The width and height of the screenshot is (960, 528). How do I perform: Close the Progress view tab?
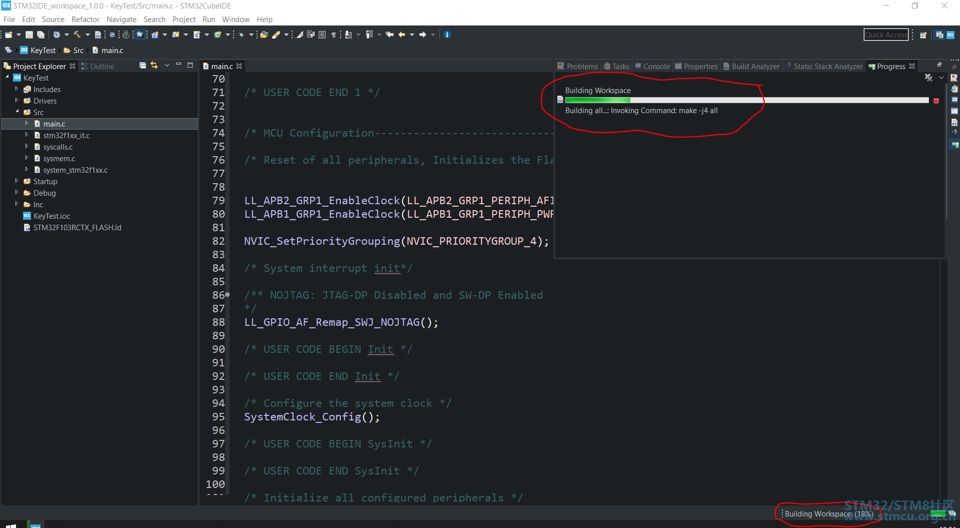[x=912, y=66]
